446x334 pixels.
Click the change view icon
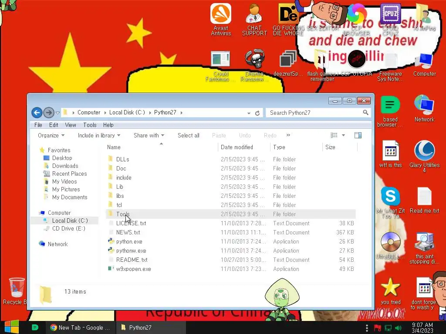[x=334, y=136]
